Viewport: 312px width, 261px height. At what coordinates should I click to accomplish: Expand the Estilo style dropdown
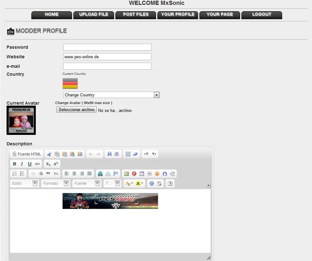pos(35,183)
